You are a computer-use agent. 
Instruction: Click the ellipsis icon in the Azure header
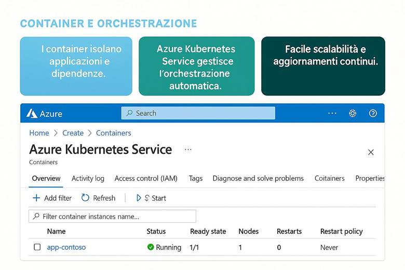(332, 113)
